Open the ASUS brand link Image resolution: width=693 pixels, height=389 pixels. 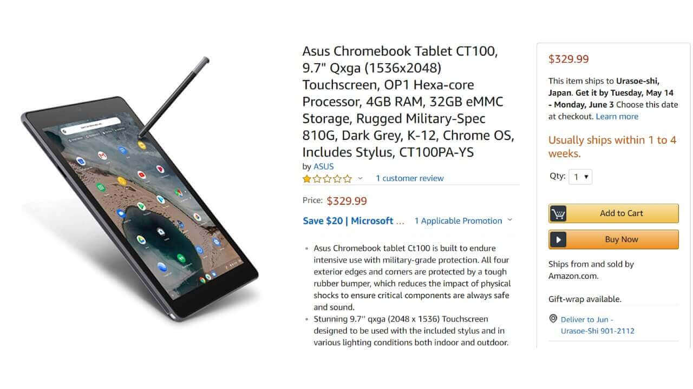coord(324,166)
